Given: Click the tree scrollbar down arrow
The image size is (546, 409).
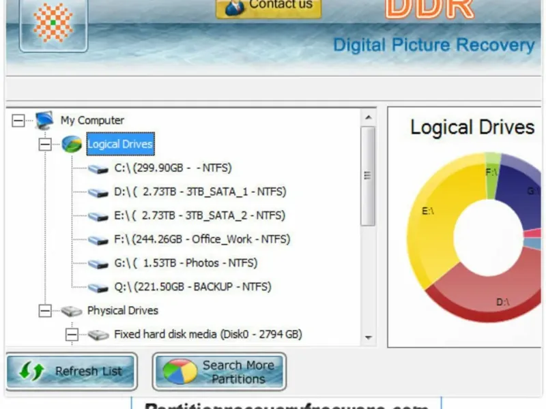Looking at the screenshot, I should [x=369, y=337].
